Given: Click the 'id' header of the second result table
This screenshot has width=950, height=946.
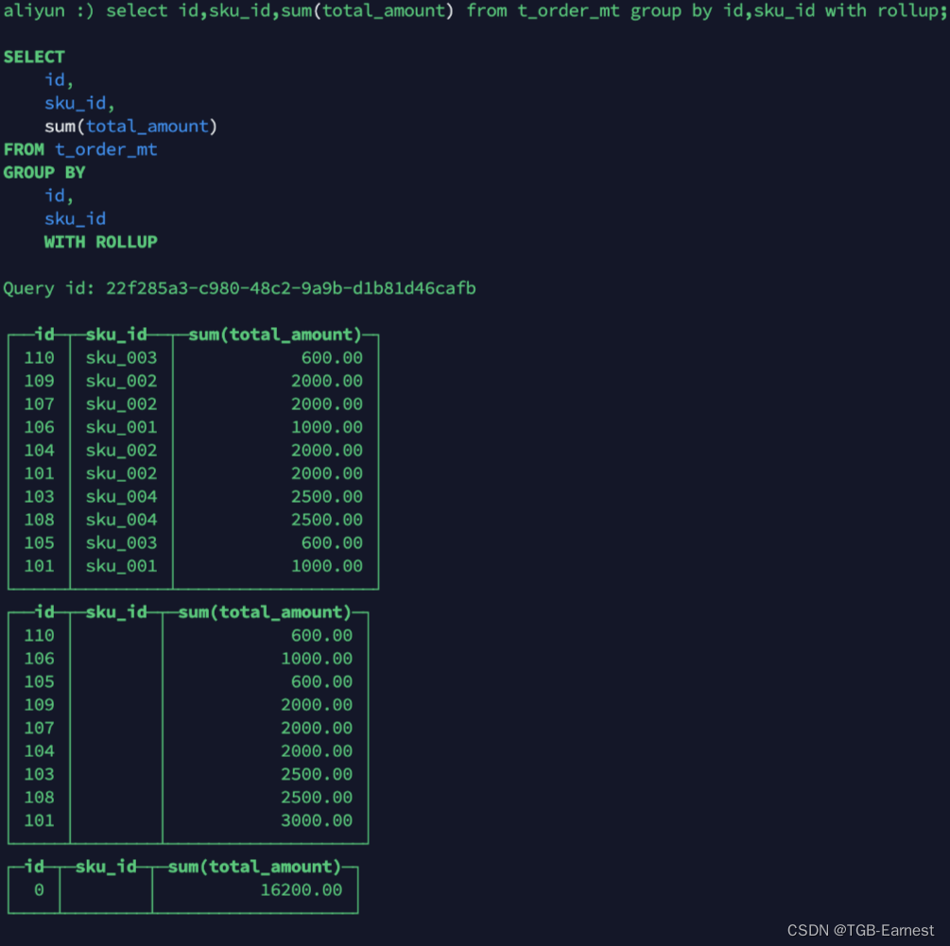Looking at the screenshot, I should pyautogui.click(x=44, y=612).
